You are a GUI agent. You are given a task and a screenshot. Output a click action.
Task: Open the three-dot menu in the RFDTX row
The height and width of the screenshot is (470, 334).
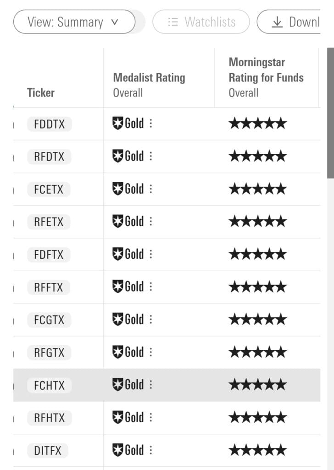coord(150,156)
